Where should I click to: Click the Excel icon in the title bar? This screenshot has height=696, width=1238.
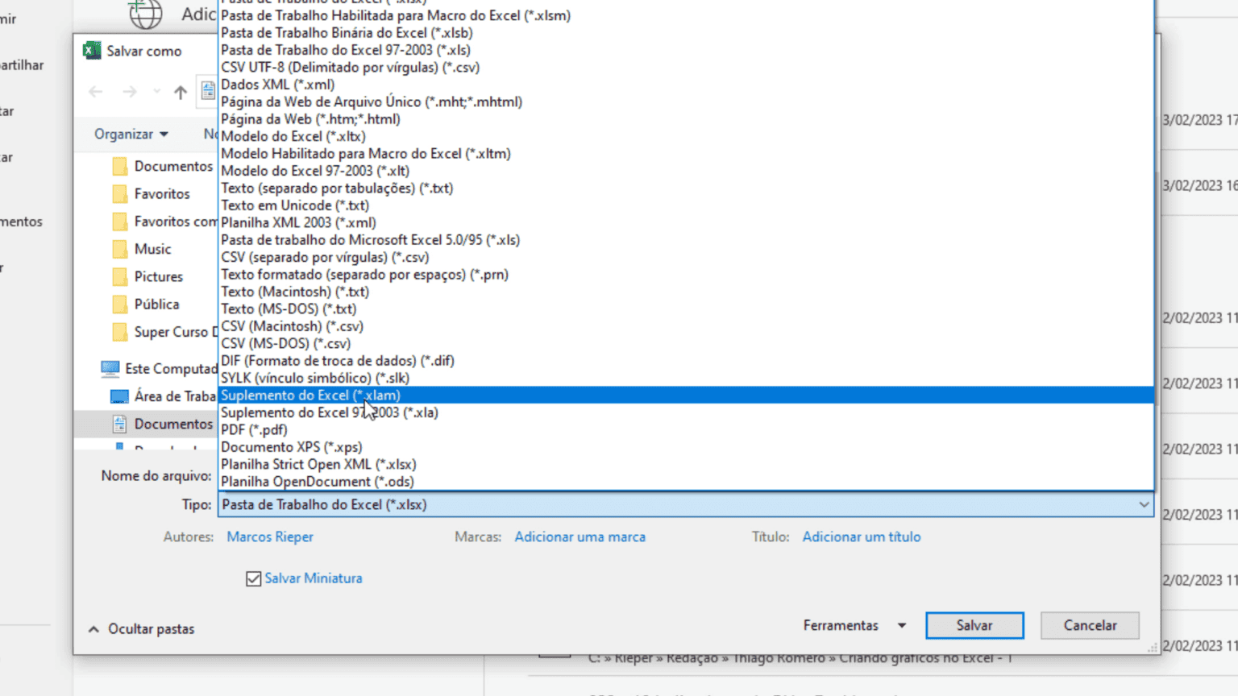click(93, 51)
